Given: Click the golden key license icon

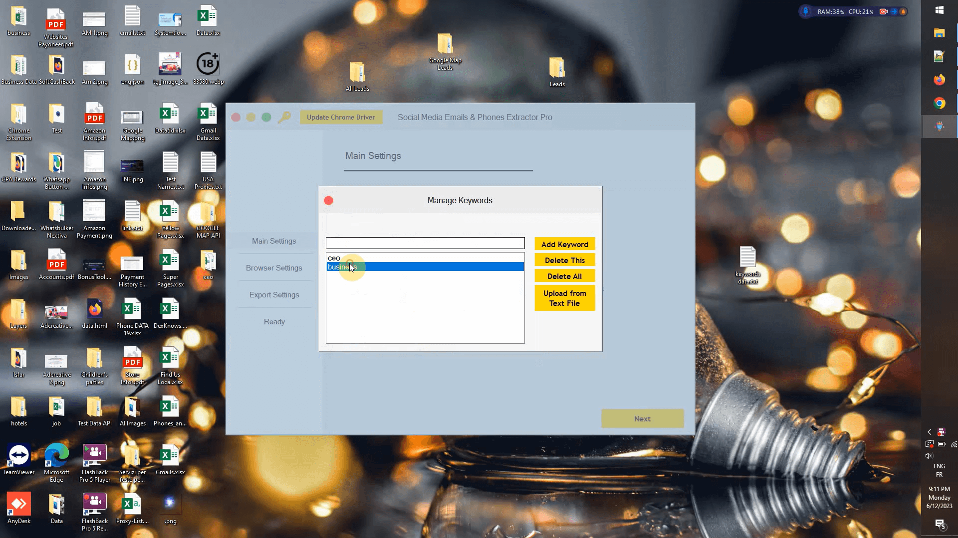Looking at the screenshot, I should click(x=284, y=117).
